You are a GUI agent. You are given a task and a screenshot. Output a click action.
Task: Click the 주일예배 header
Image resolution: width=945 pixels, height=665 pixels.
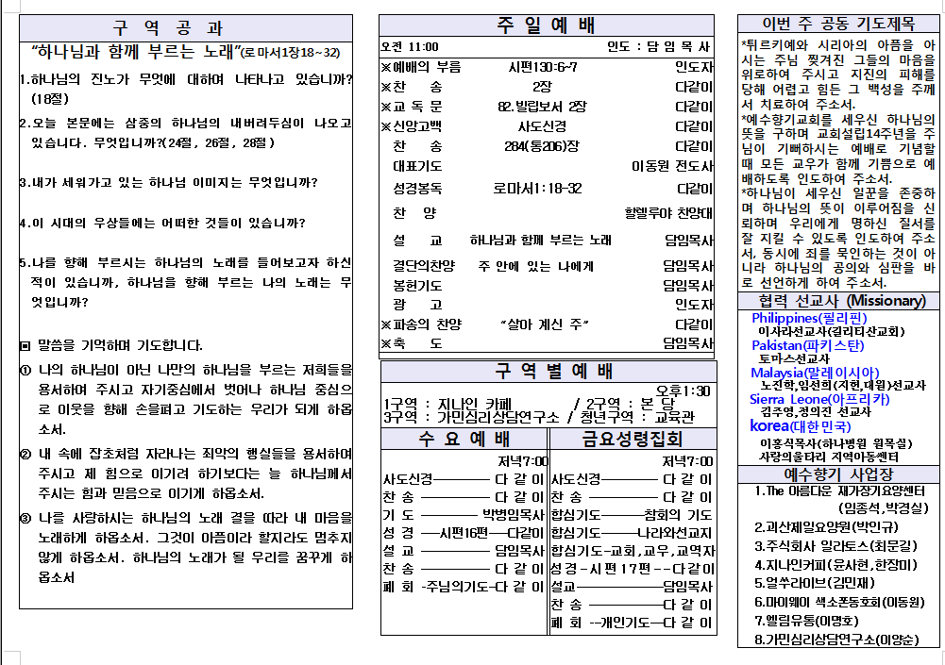point(546,25)
